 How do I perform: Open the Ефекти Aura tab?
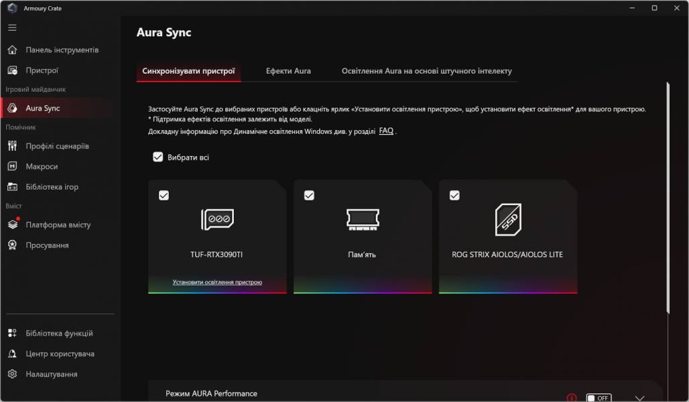tap(288, 71)
